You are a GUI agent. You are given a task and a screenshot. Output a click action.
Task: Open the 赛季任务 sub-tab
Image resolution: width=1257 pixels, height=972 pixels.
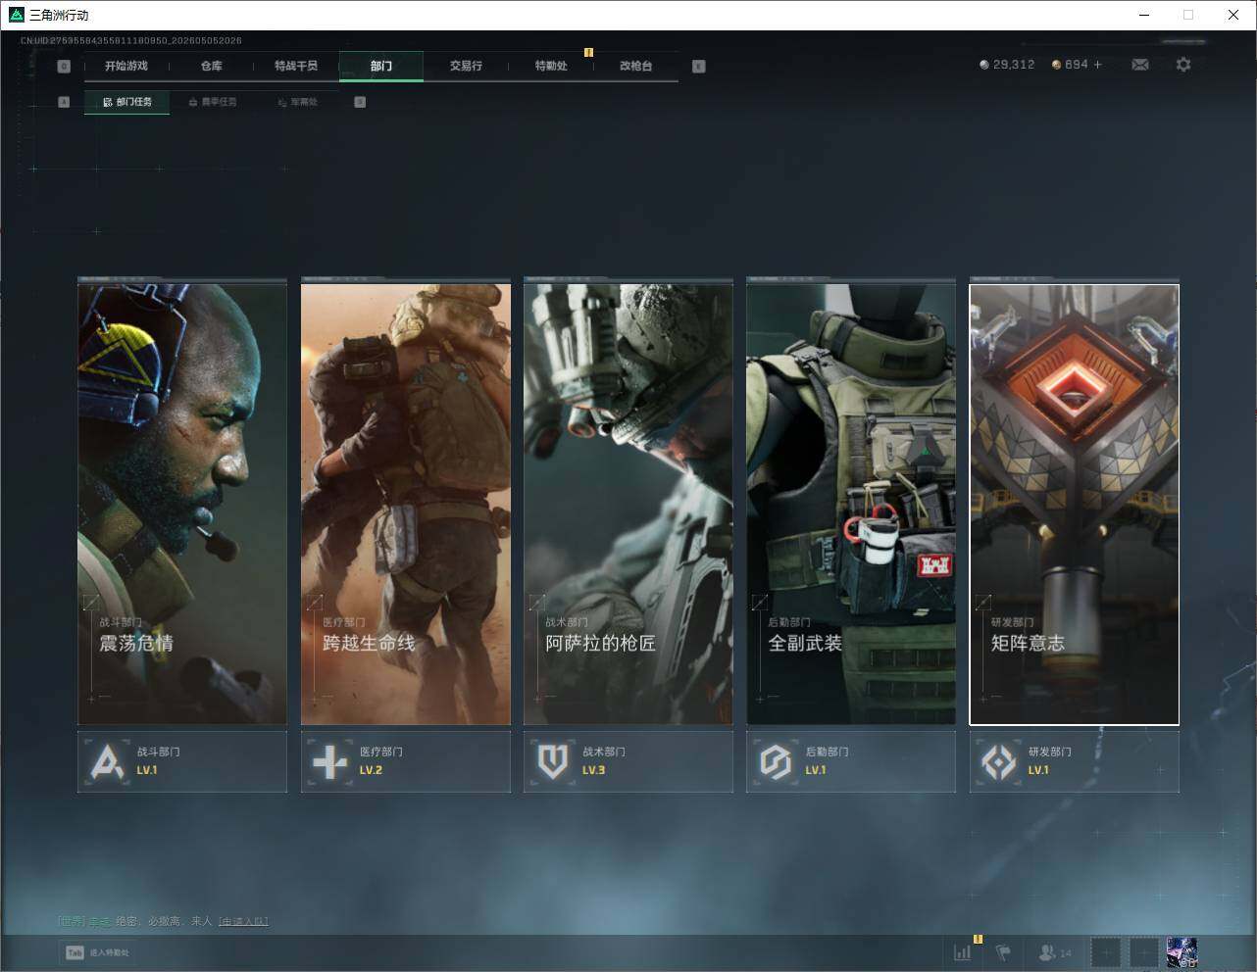pos(212,102)
